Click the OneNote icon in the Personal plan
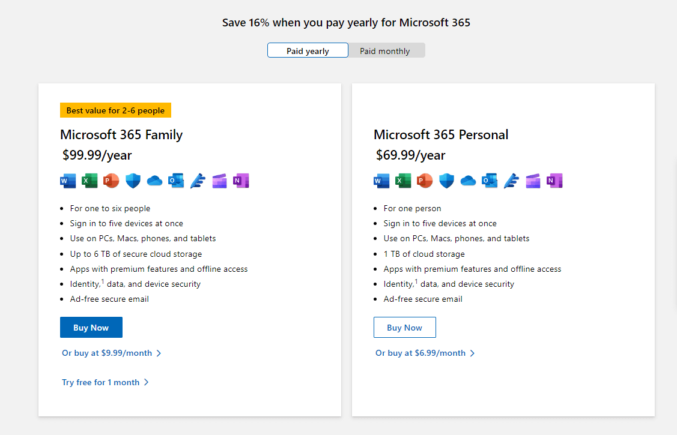Image resolution: width=677 pixels, height=435 pixels. (x=554, y=181)
